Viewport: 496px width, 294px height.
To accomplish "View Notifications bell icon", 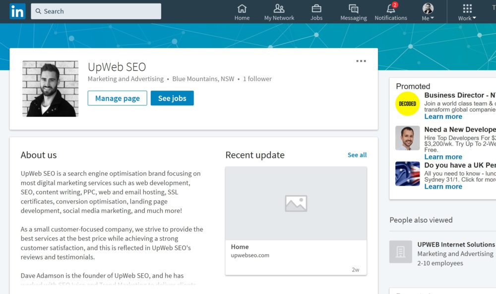I will click(x=391, y=8).
